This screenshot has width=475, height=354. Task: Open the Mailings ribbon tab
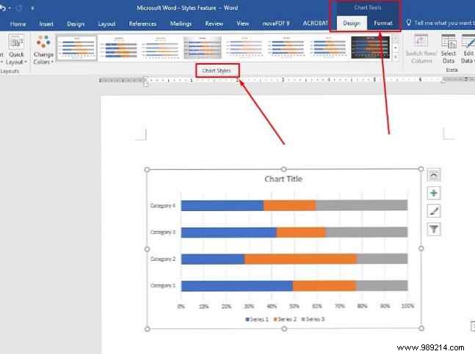(x=181, y=24)
